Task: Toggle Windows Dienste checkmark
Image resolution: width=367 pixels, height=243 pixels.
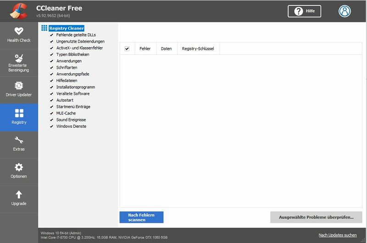Action: tap(51, 126)
